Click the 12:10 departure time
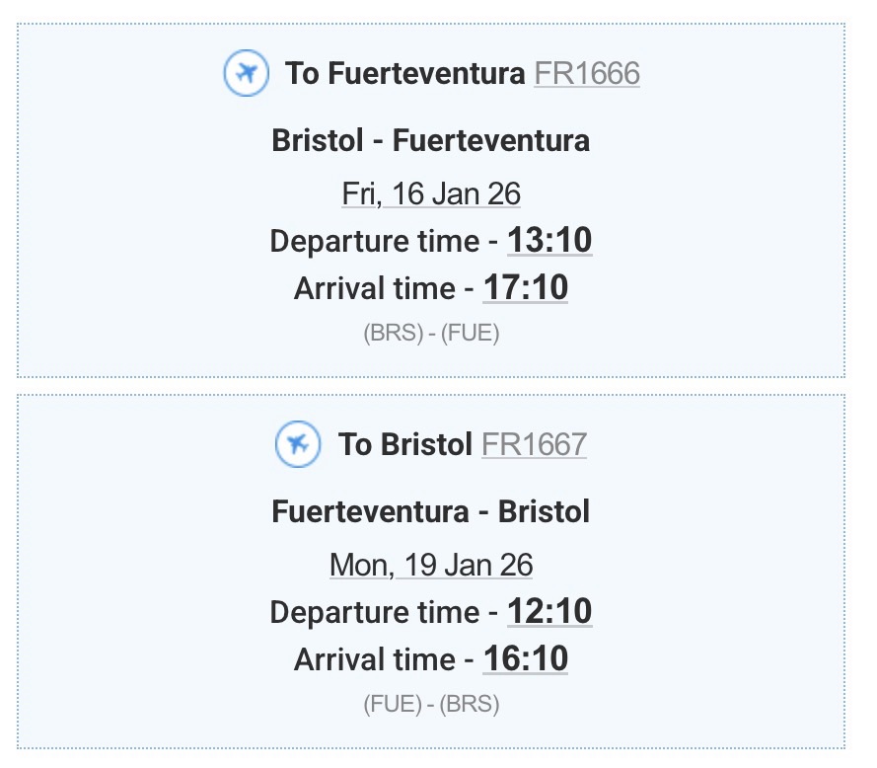Image resolution: width=877 pixels, height=768 pixels. (x=549, y=612)
